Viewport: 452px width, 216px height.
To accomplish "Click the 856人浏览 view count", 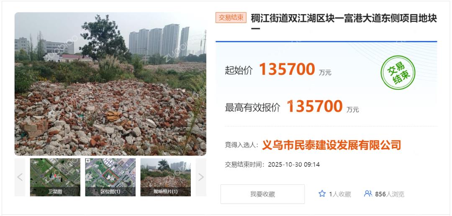I will [390, 194].
